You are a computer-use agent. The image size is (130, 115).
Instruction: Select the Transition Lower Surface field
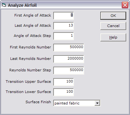[x=63, y=92]
